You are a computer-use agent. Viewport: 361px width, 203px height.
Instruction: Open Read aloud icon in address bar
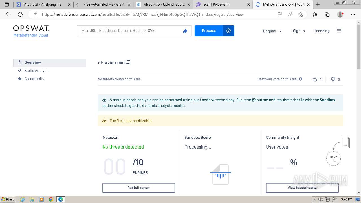[290, 14]
